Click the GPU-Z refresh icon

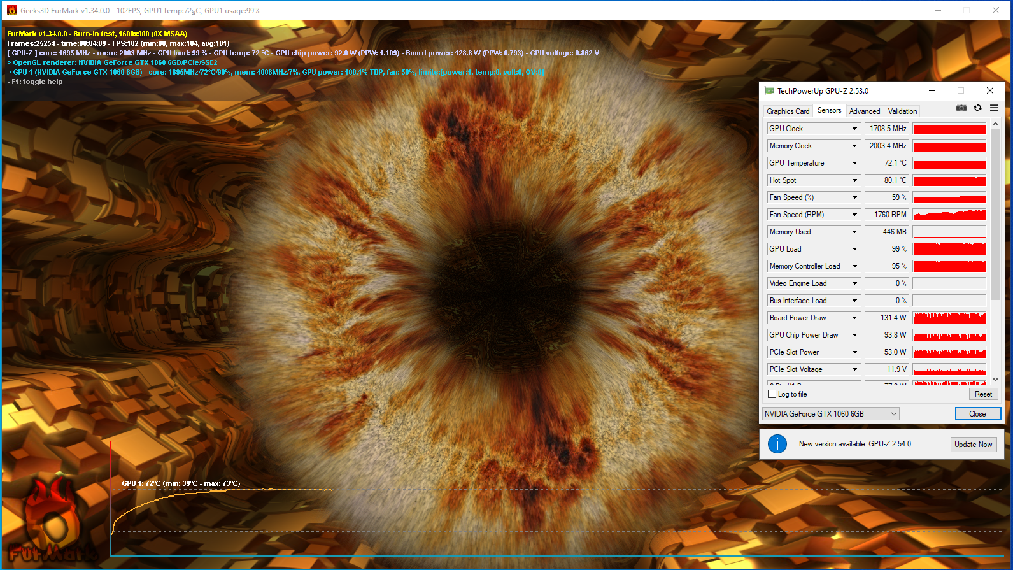pyautogui.click(x=977, y=108)
